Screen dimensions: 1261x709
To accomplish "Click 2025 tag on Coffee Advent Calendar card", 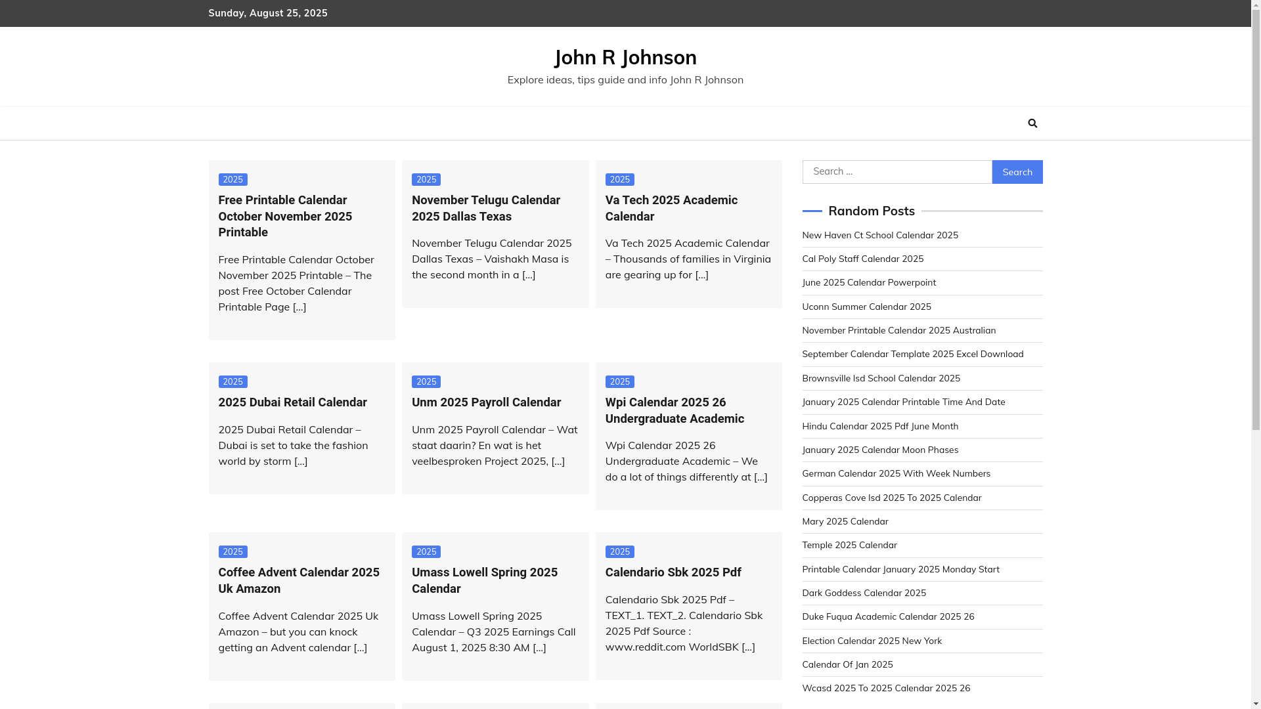I will (x=233, y=552).
